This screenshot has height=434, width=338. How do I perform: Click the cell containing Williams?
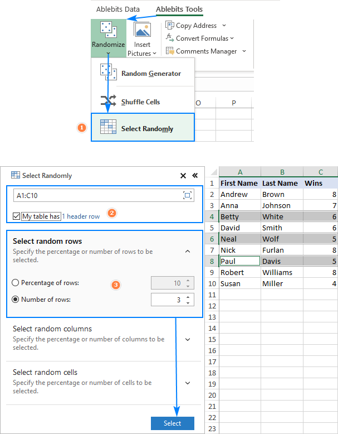282,272
